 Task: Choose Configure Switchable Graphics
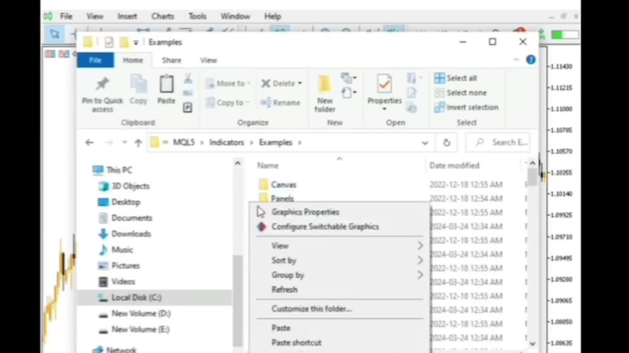pos(339,227)
